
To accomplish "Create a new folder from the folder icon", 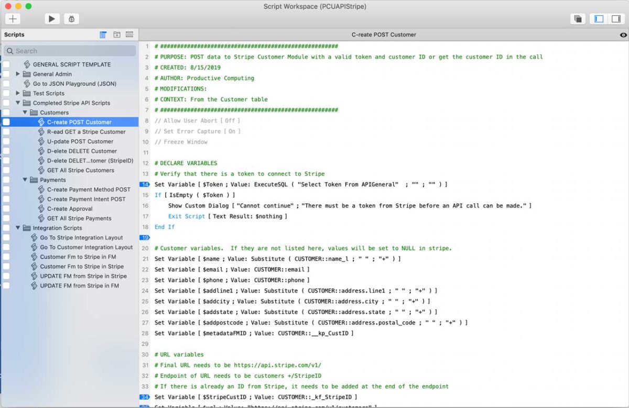I will tap(116, 35).
